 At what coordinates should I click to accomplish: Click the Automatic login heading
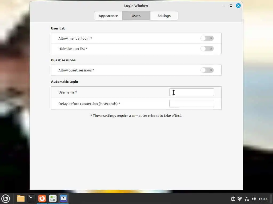click(x=65, y=82)
